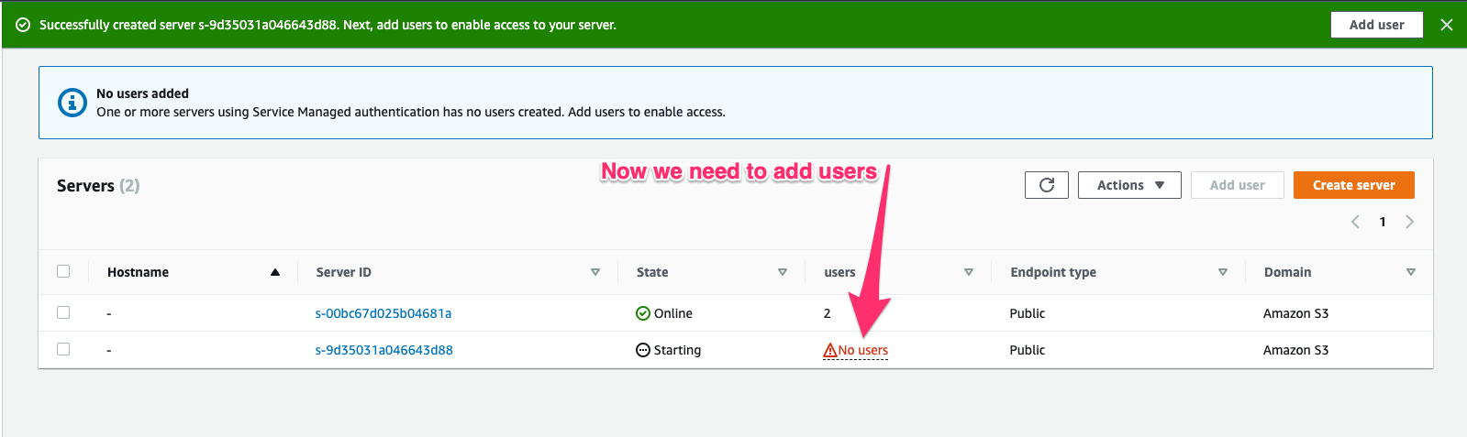Toggle the select all servers checkbox

point(63,271)
